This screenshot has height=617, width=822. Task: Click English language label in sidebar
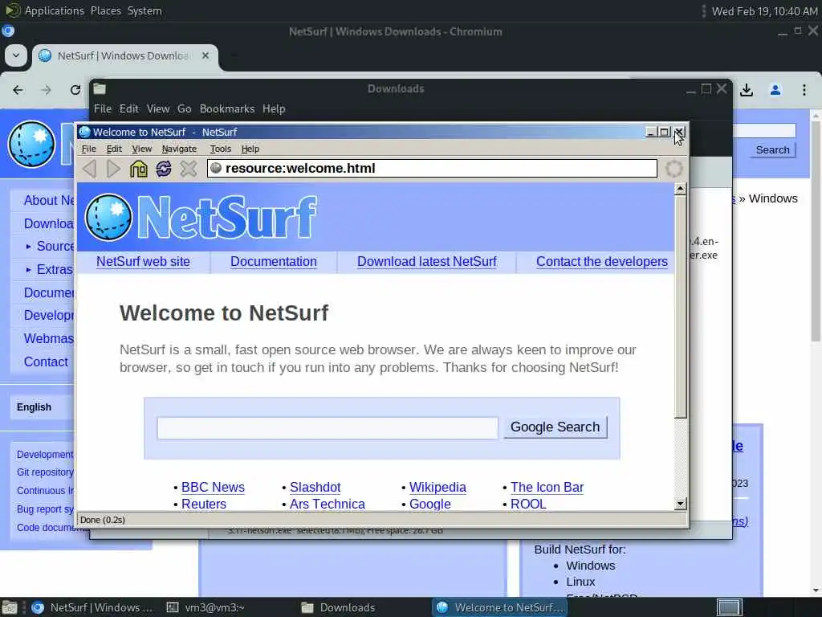34,407
